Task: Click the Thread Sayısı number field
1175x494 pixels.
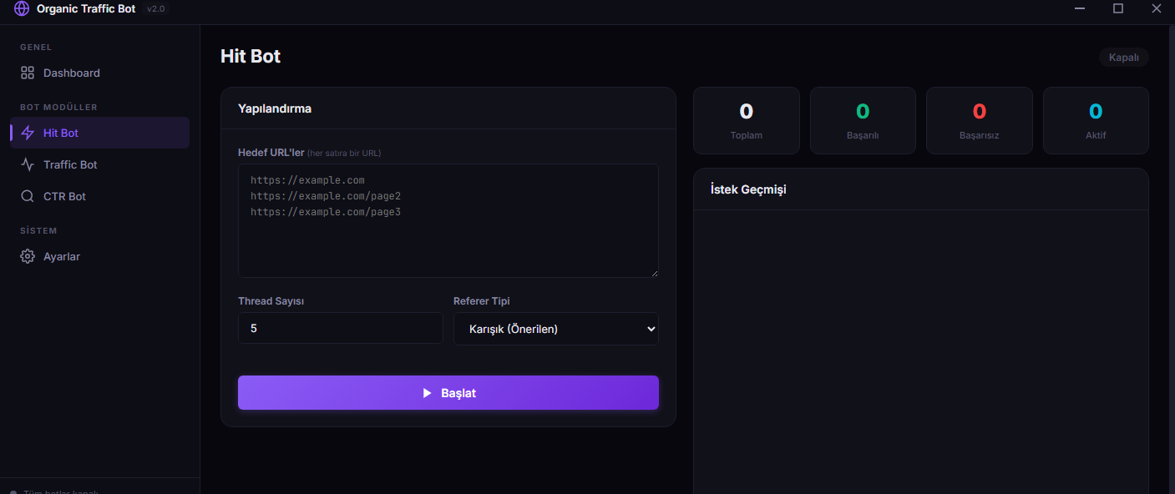Action: [x=341, y=329]
